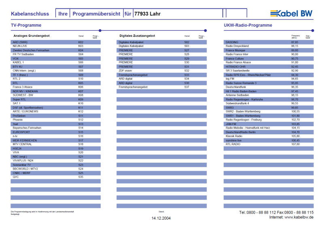Select 'Fremdsprachenangebot' on channel S33
Image resolution: width=324 pixels, height=229 pixels.
[162, 75]
